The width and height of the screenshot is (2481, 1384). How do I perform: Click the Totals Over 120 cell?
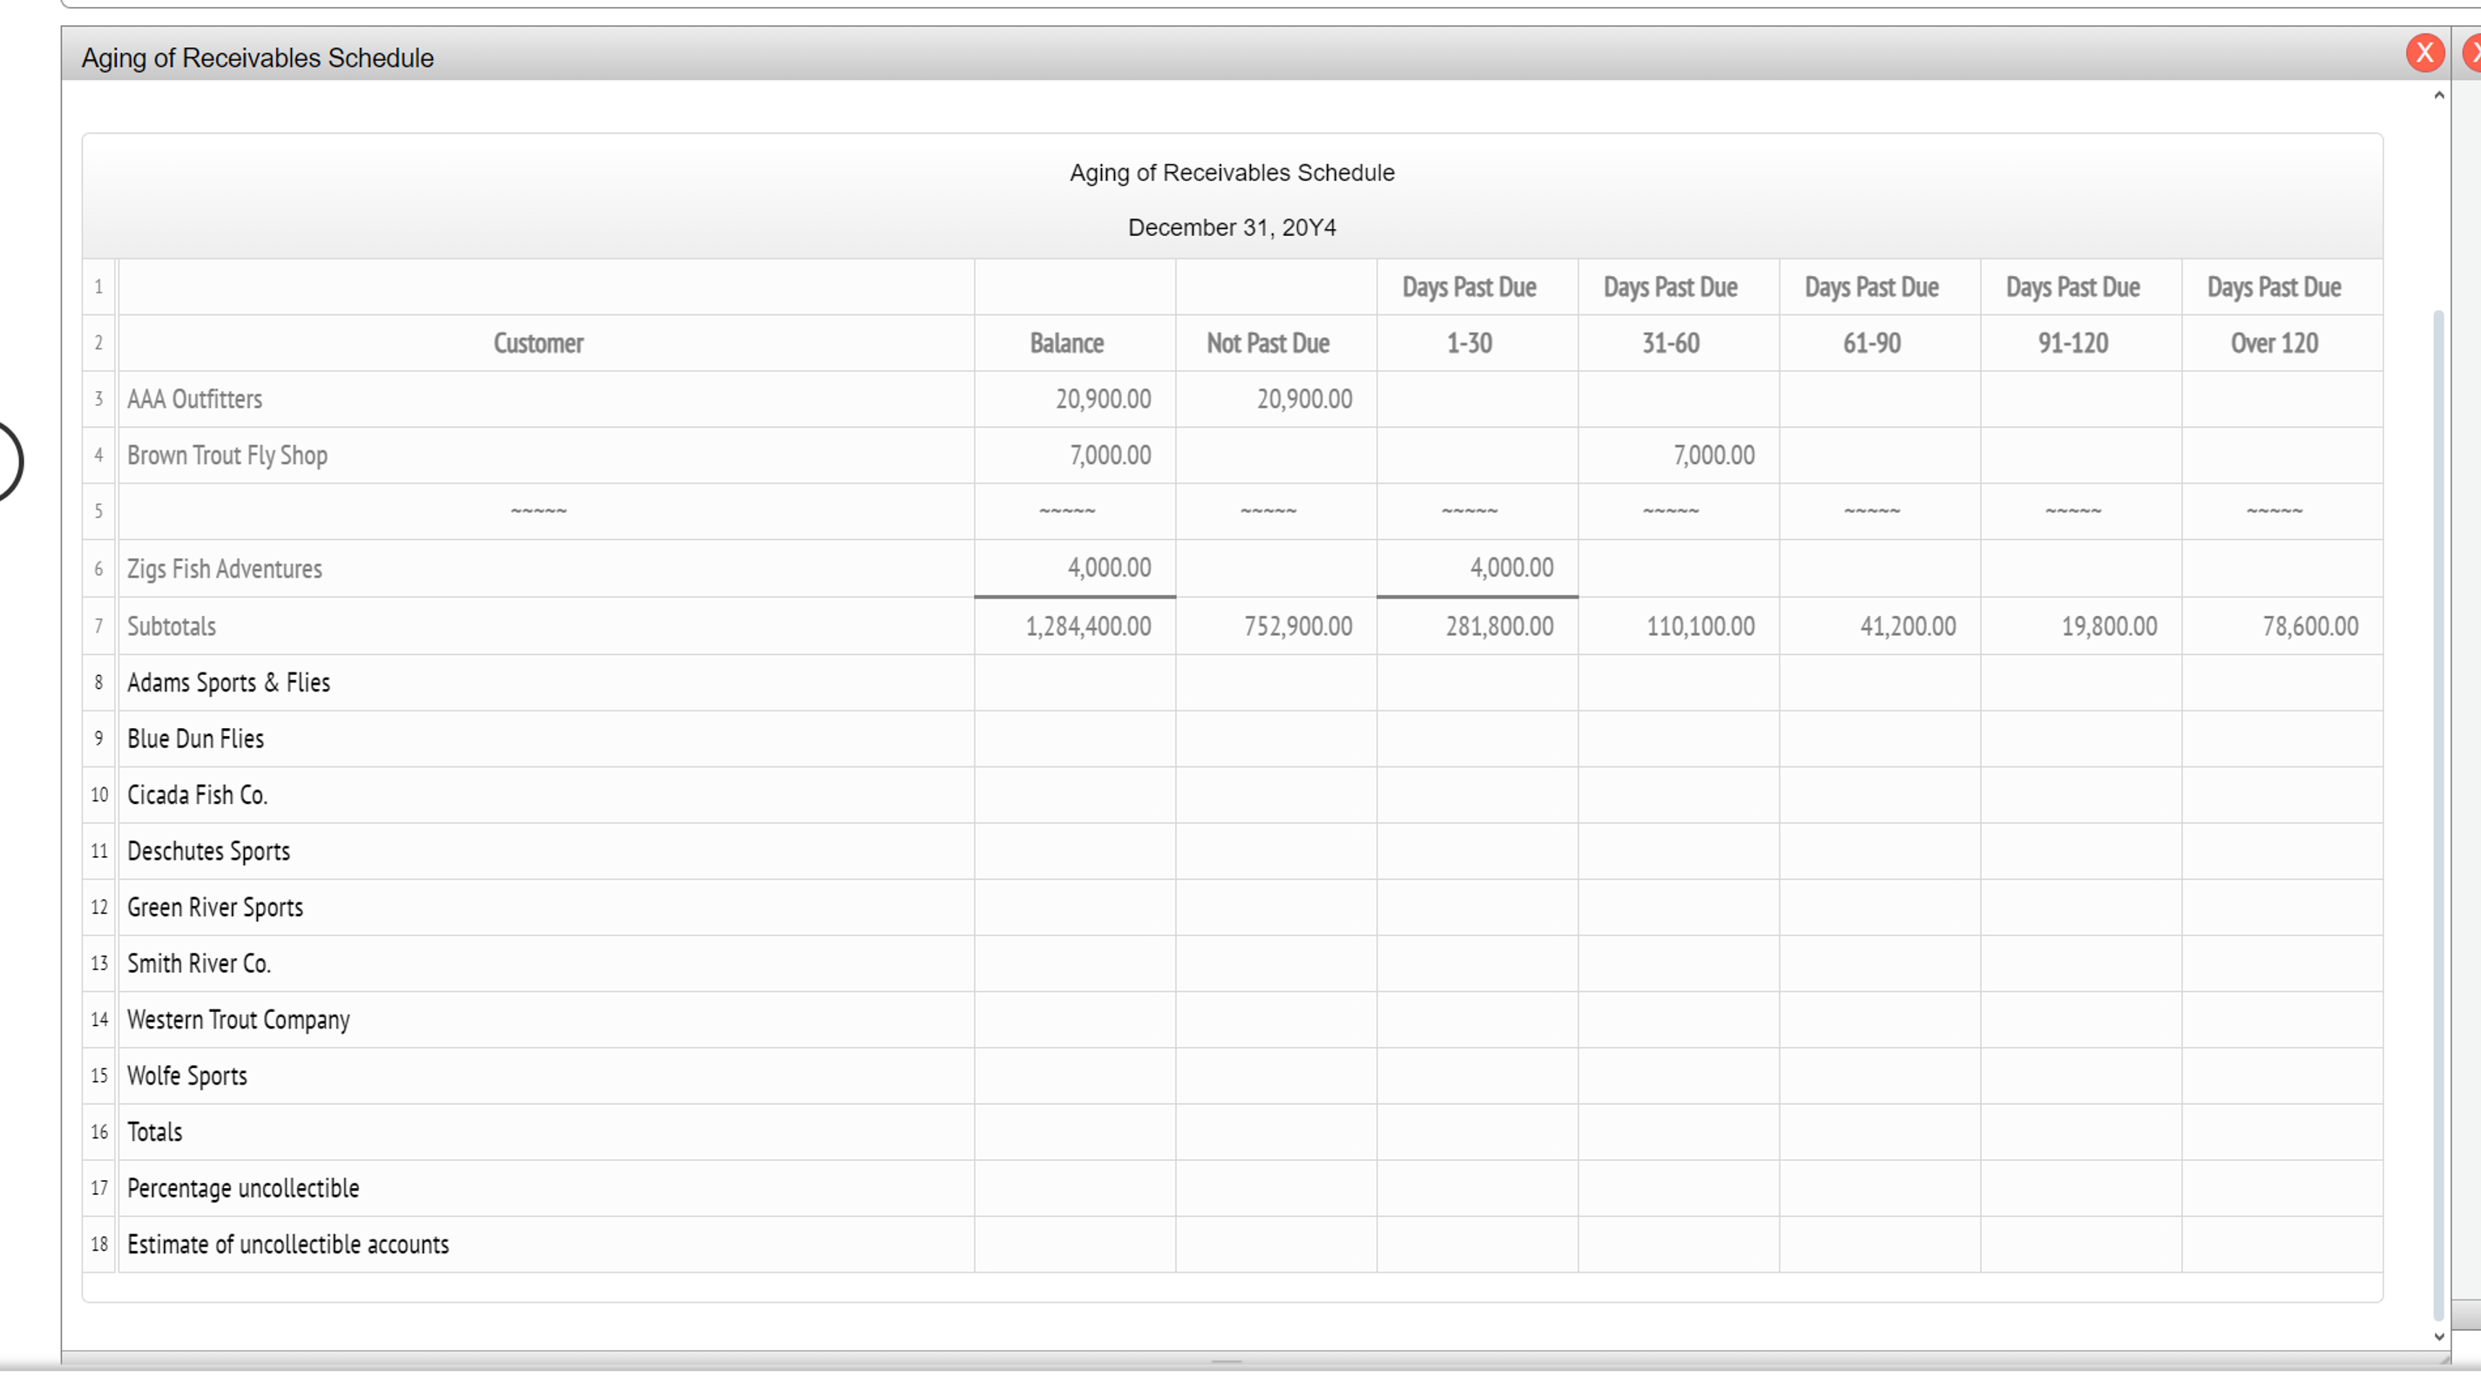pos(2282,1131)
